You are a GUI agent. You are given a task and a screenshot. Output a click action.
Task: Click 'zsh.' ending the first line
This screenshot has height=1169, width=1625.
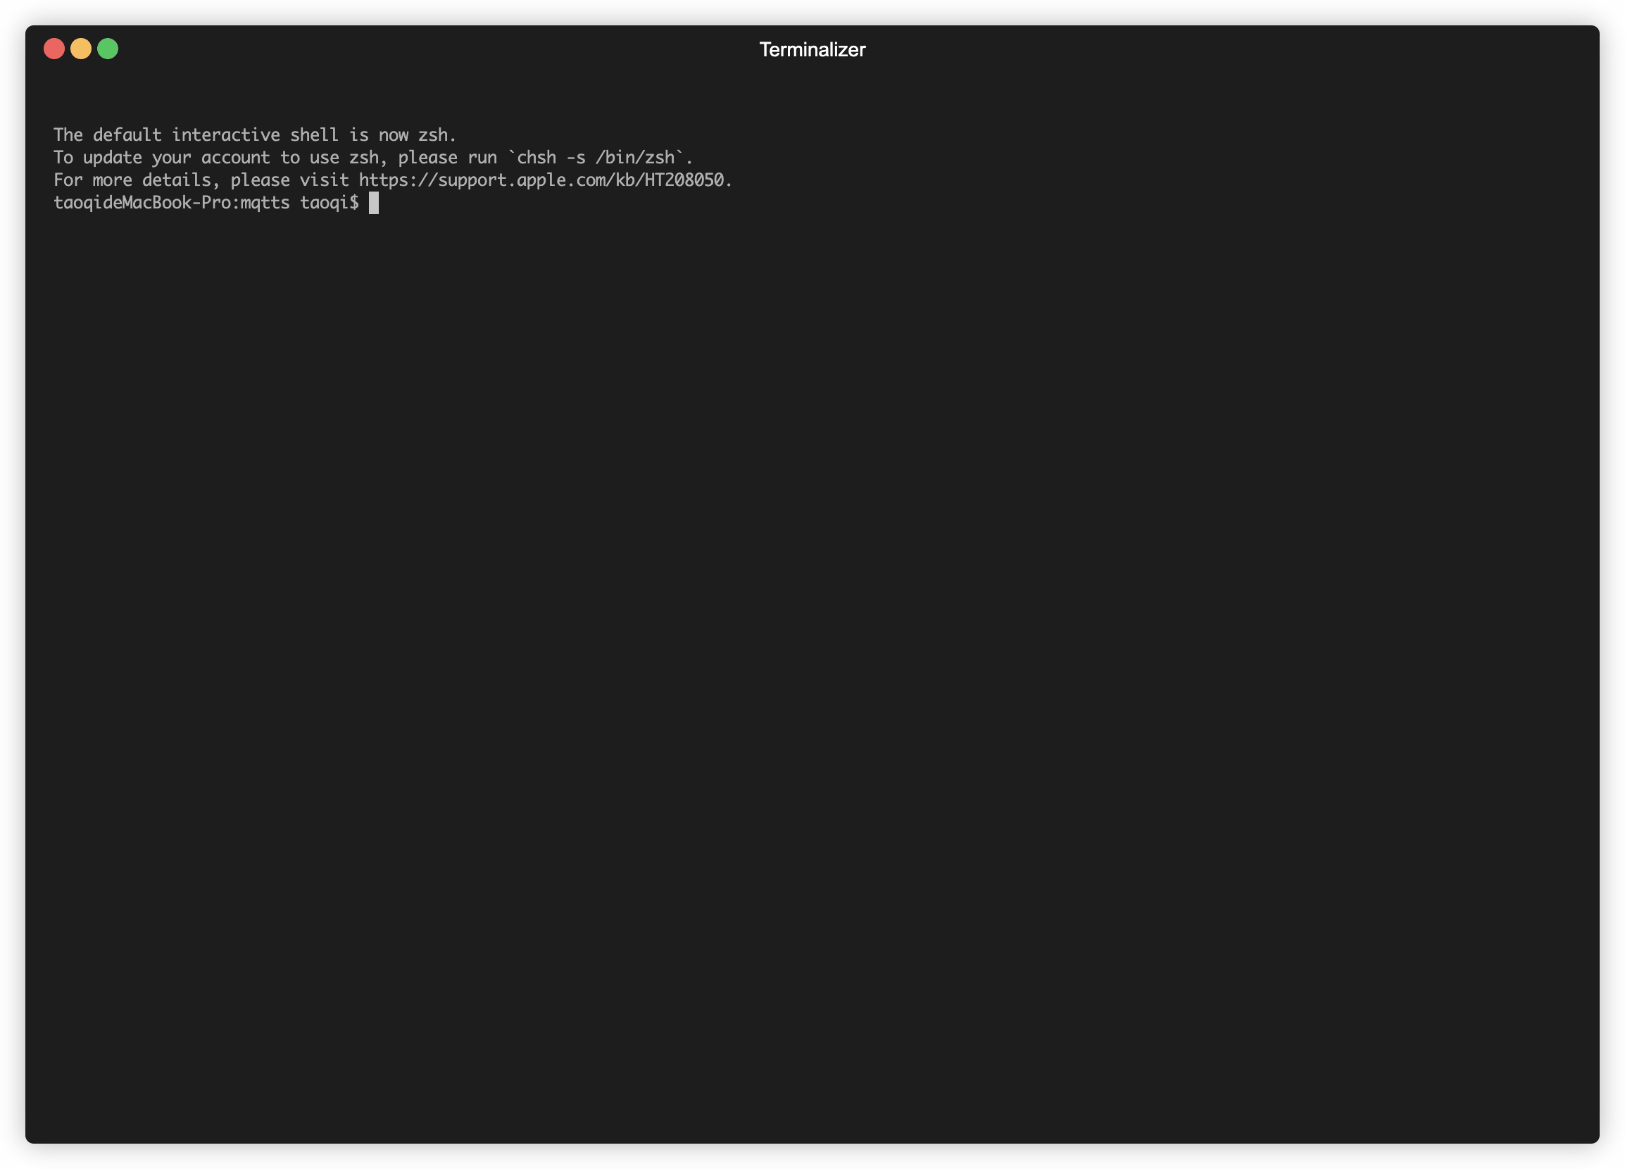[437, 135]
